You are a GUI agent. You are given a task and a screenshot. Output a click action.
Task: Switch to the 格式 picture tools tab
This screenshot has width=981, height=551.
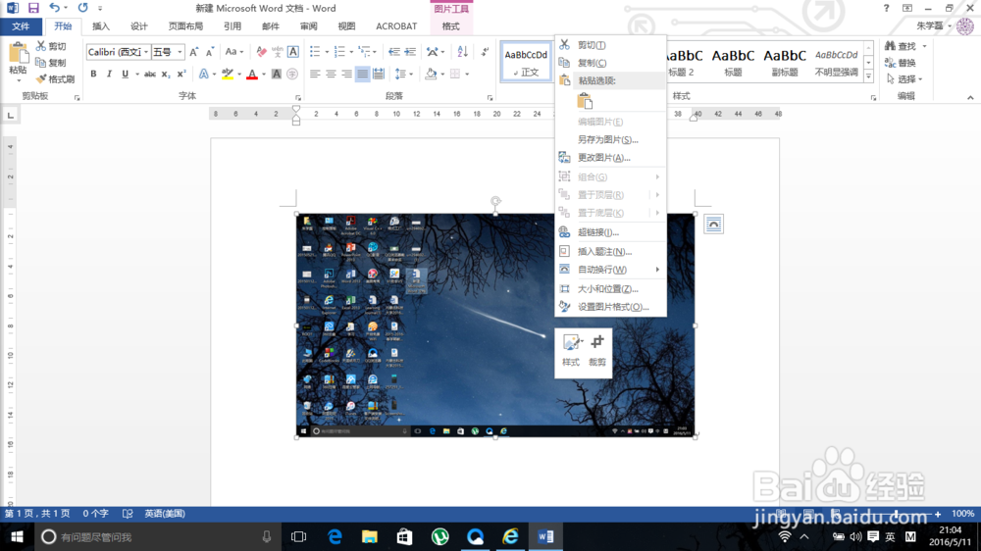pyautogui.click(x=450, y=26)
